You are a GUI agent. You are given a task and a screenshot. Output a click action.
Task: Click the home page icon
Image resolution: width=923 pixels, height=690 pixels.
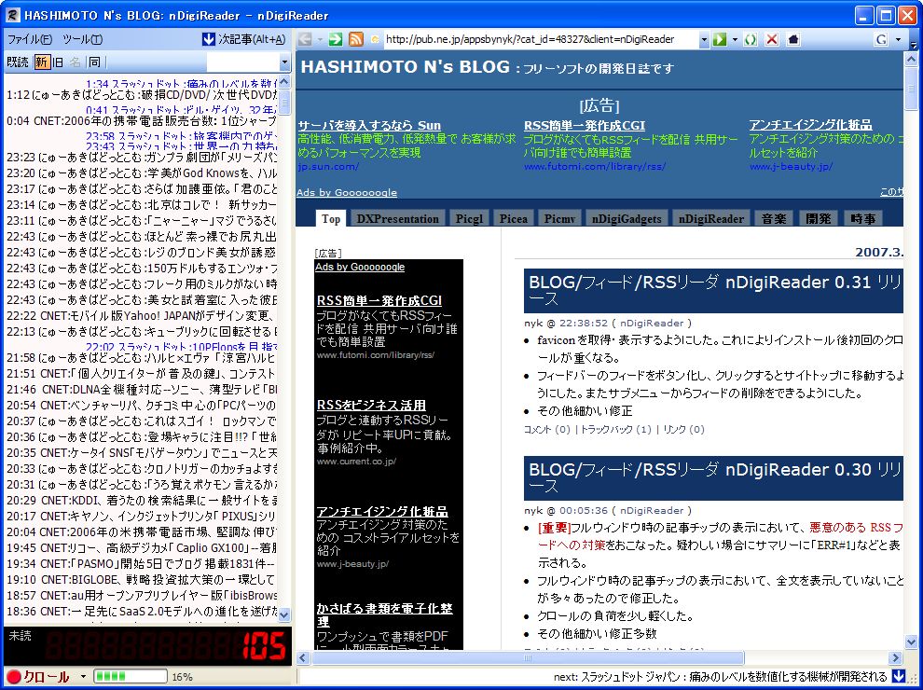792,39
